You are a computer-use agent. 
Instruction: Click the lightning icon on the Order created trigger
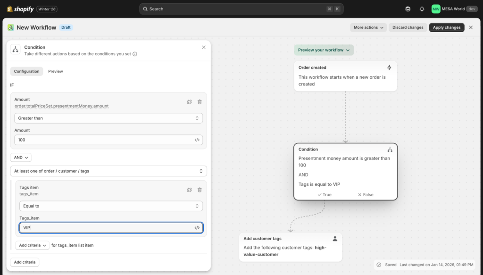coord(389,67)
